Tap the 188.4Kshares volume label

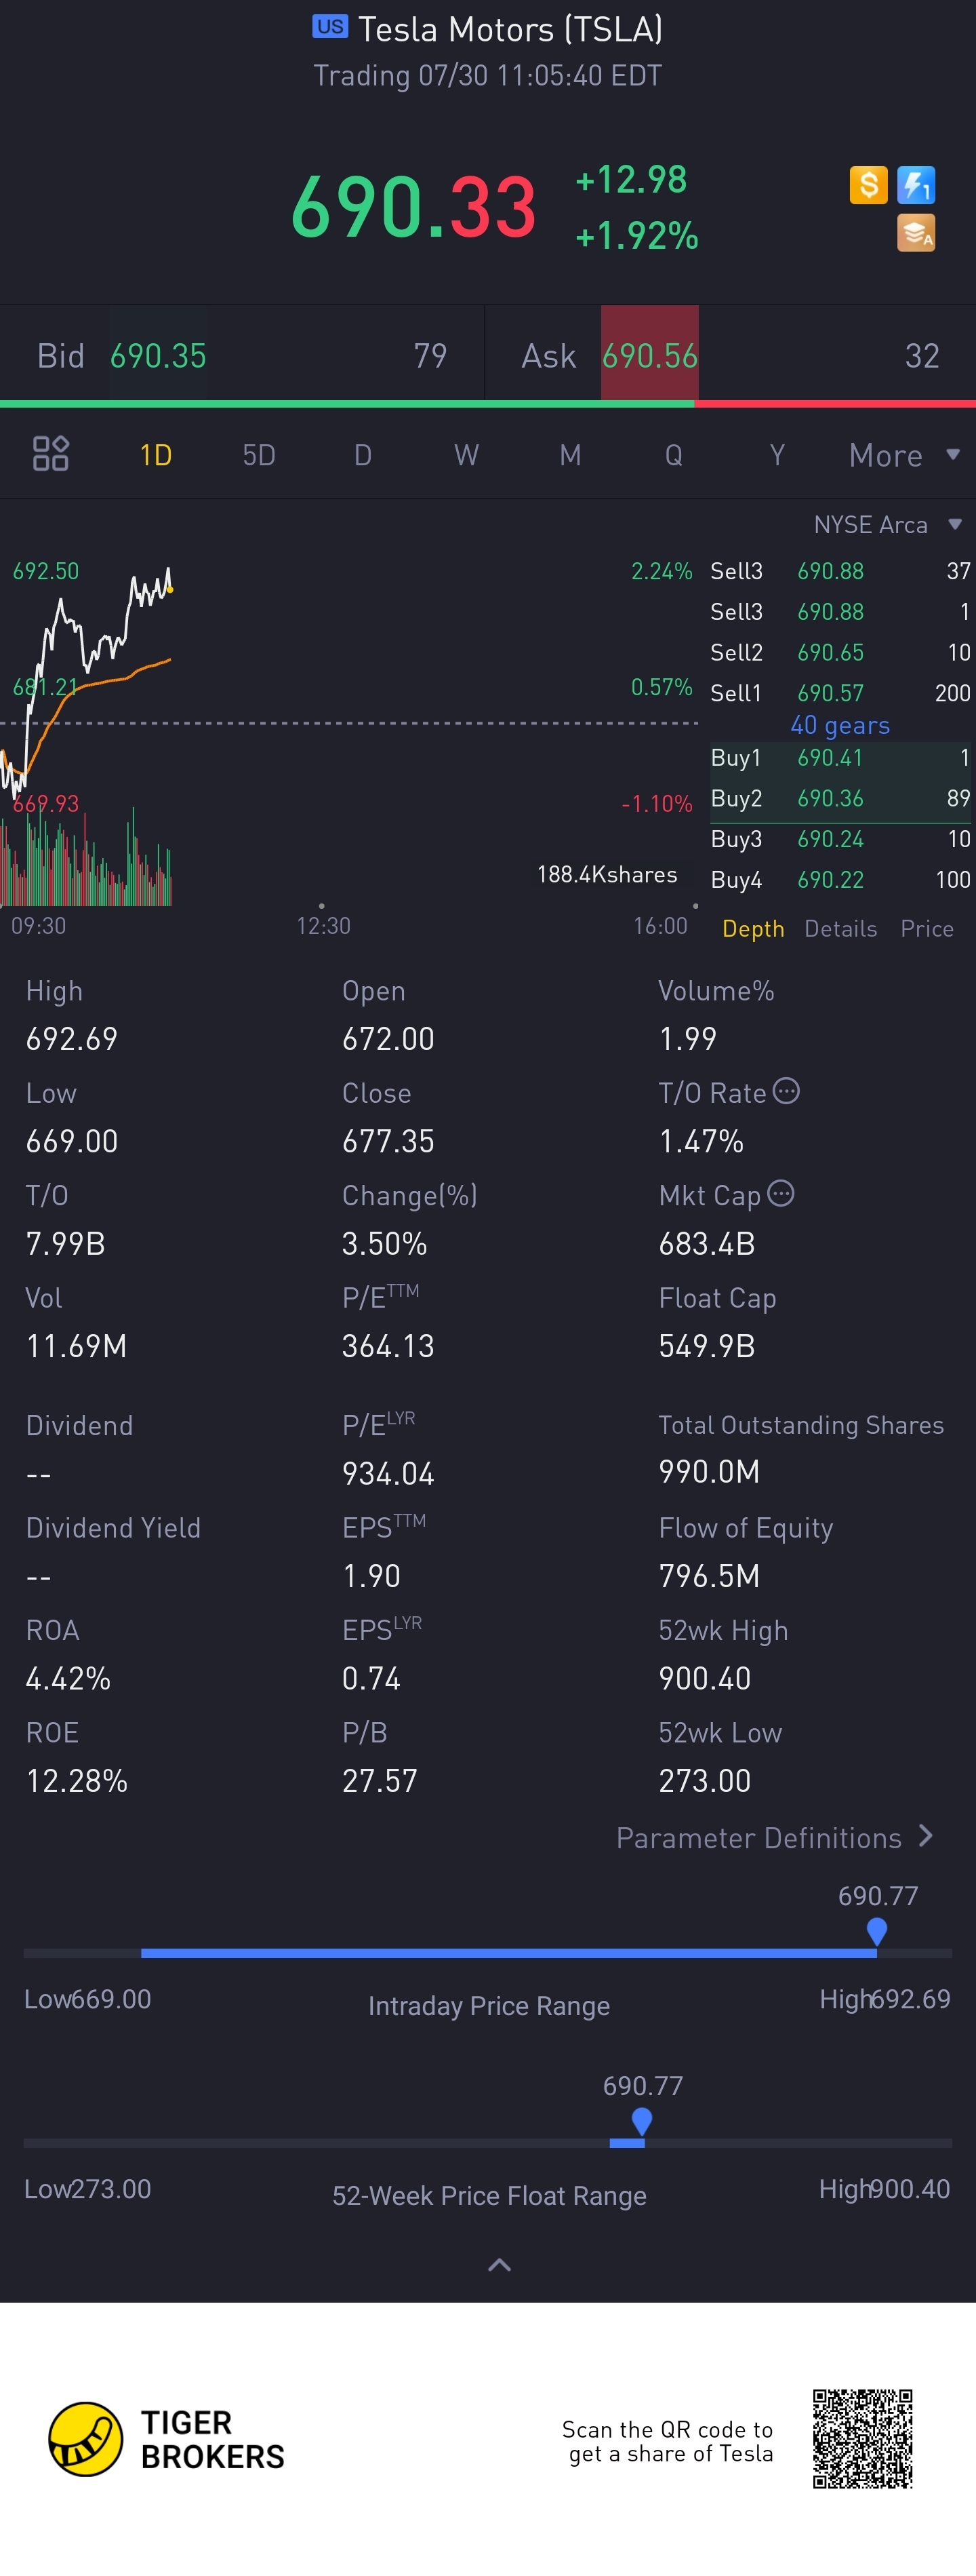click(607, 875)
